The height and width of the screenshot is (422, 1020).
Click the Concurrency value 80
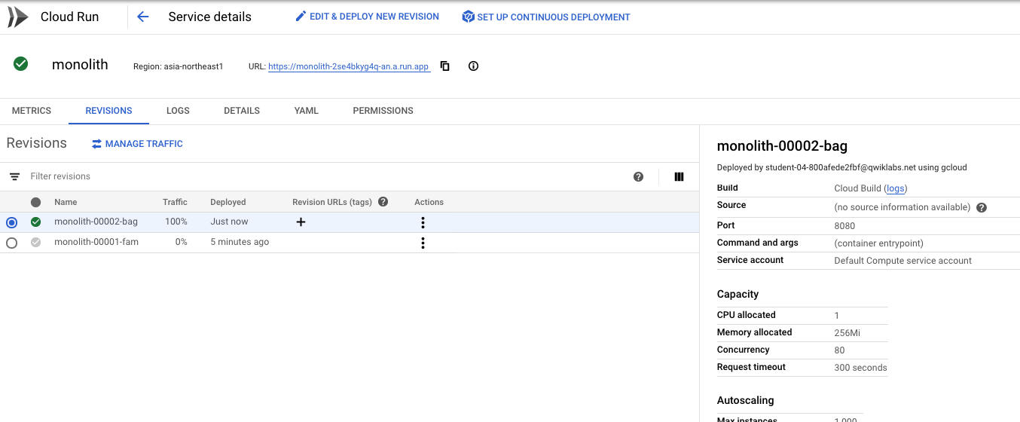click(840, 350)
